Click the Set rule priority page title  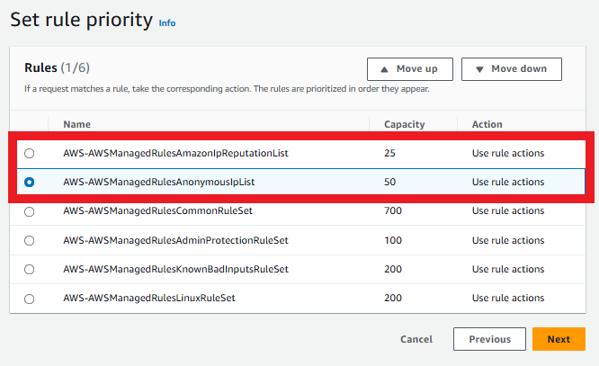click(x=81, y=20)
